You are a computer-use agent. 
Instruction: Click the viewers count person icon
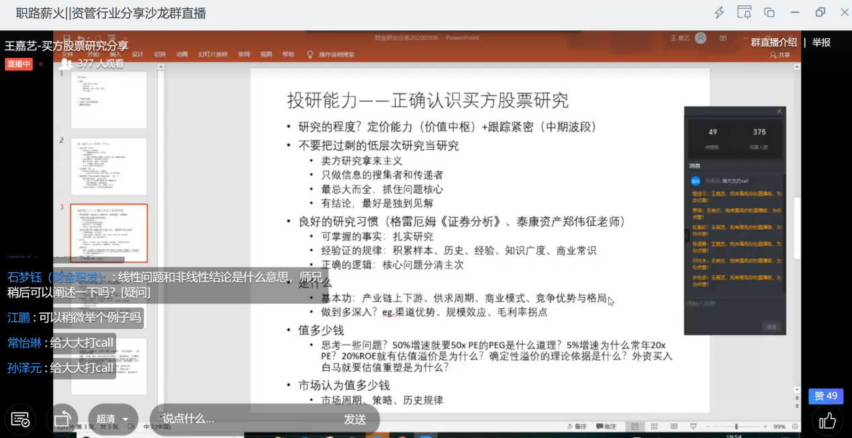(x=66, y=64)
